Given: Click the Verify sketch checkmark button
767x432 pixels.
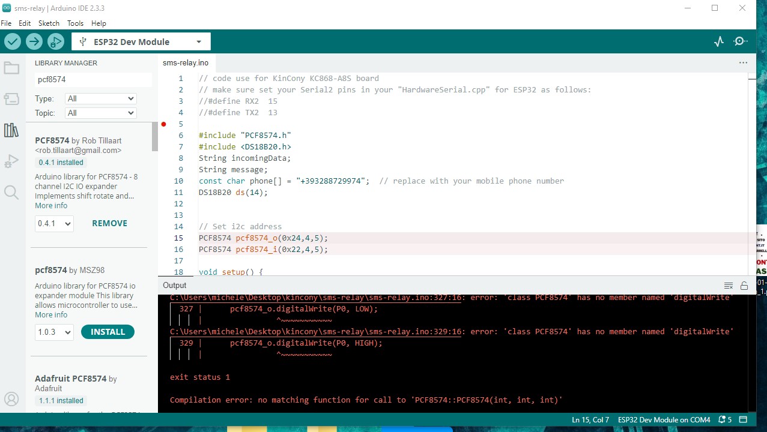Looking at the screenshot, I should (x=13, y=41).
